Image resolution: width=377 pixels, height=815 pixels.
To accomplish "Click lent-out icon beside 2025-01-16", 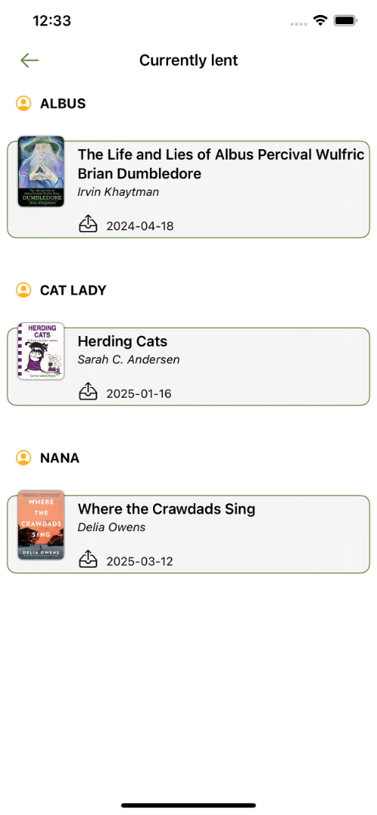I will coord(88,392).
